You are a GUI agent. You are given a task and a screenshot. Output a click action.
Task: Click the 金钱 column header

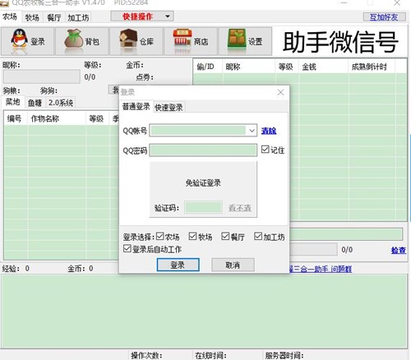(x=323, y=67)
